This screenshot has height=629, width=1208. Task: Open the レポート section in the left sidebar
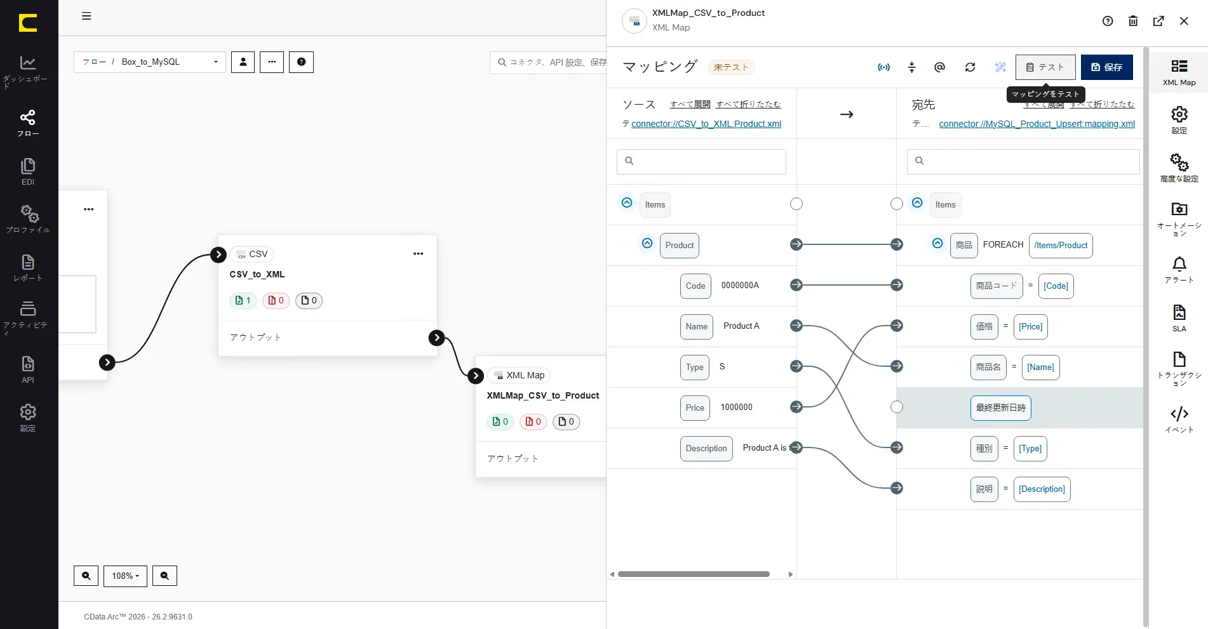point(28,268)
